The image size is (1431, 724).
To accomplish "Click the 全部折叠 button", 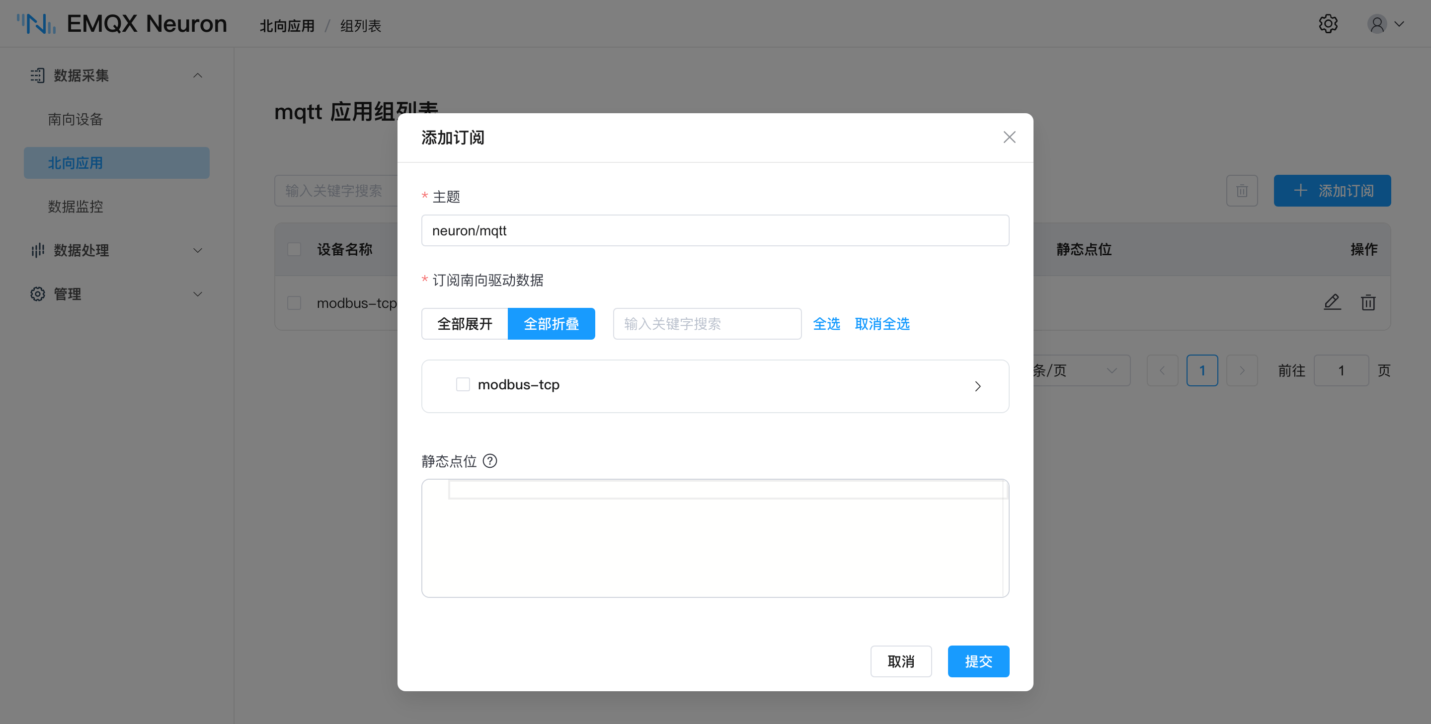I will pos(551,324).
